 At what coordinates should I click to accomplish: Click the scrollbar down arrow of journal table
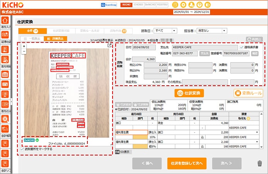tap(261, 147)
